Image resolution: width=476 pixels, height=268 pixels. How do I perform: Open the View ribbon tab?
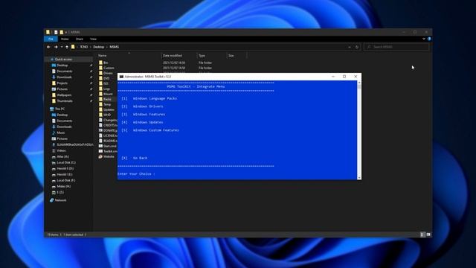[93, 39]
